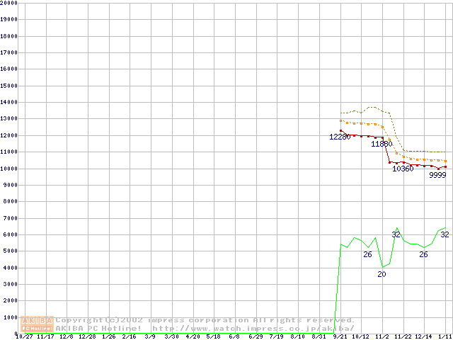Click the green line's 20 label

382,274
